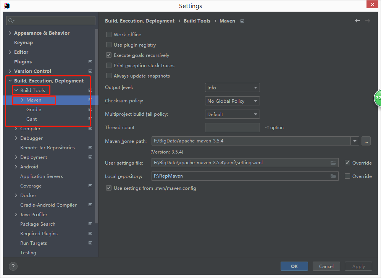Click the settings icon beside Gradle
This screenshot has height=278, width=381.
pyautogui.click(x=90, y=109)
